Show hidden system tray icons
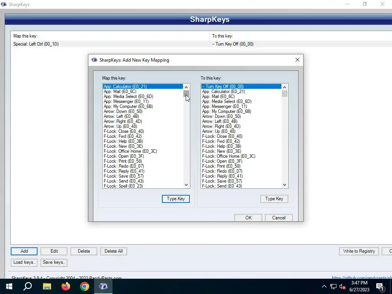This screenshot has height=294, width=392. pyautogui.click(x=324, y=286)
